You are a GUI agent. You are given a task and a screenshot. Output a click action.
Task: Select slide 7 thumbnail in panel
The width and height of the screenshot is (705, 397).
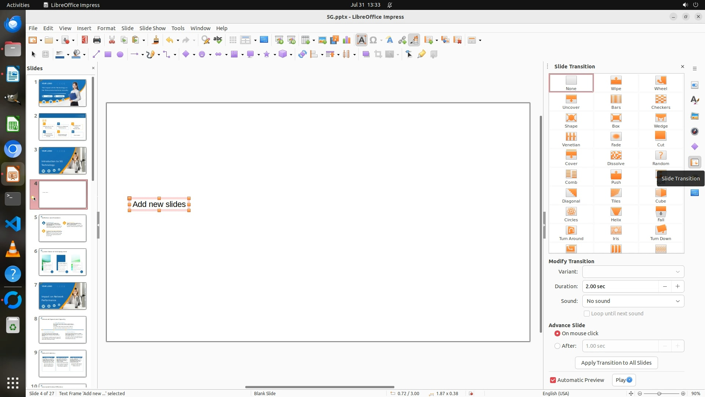pos(62,296)
